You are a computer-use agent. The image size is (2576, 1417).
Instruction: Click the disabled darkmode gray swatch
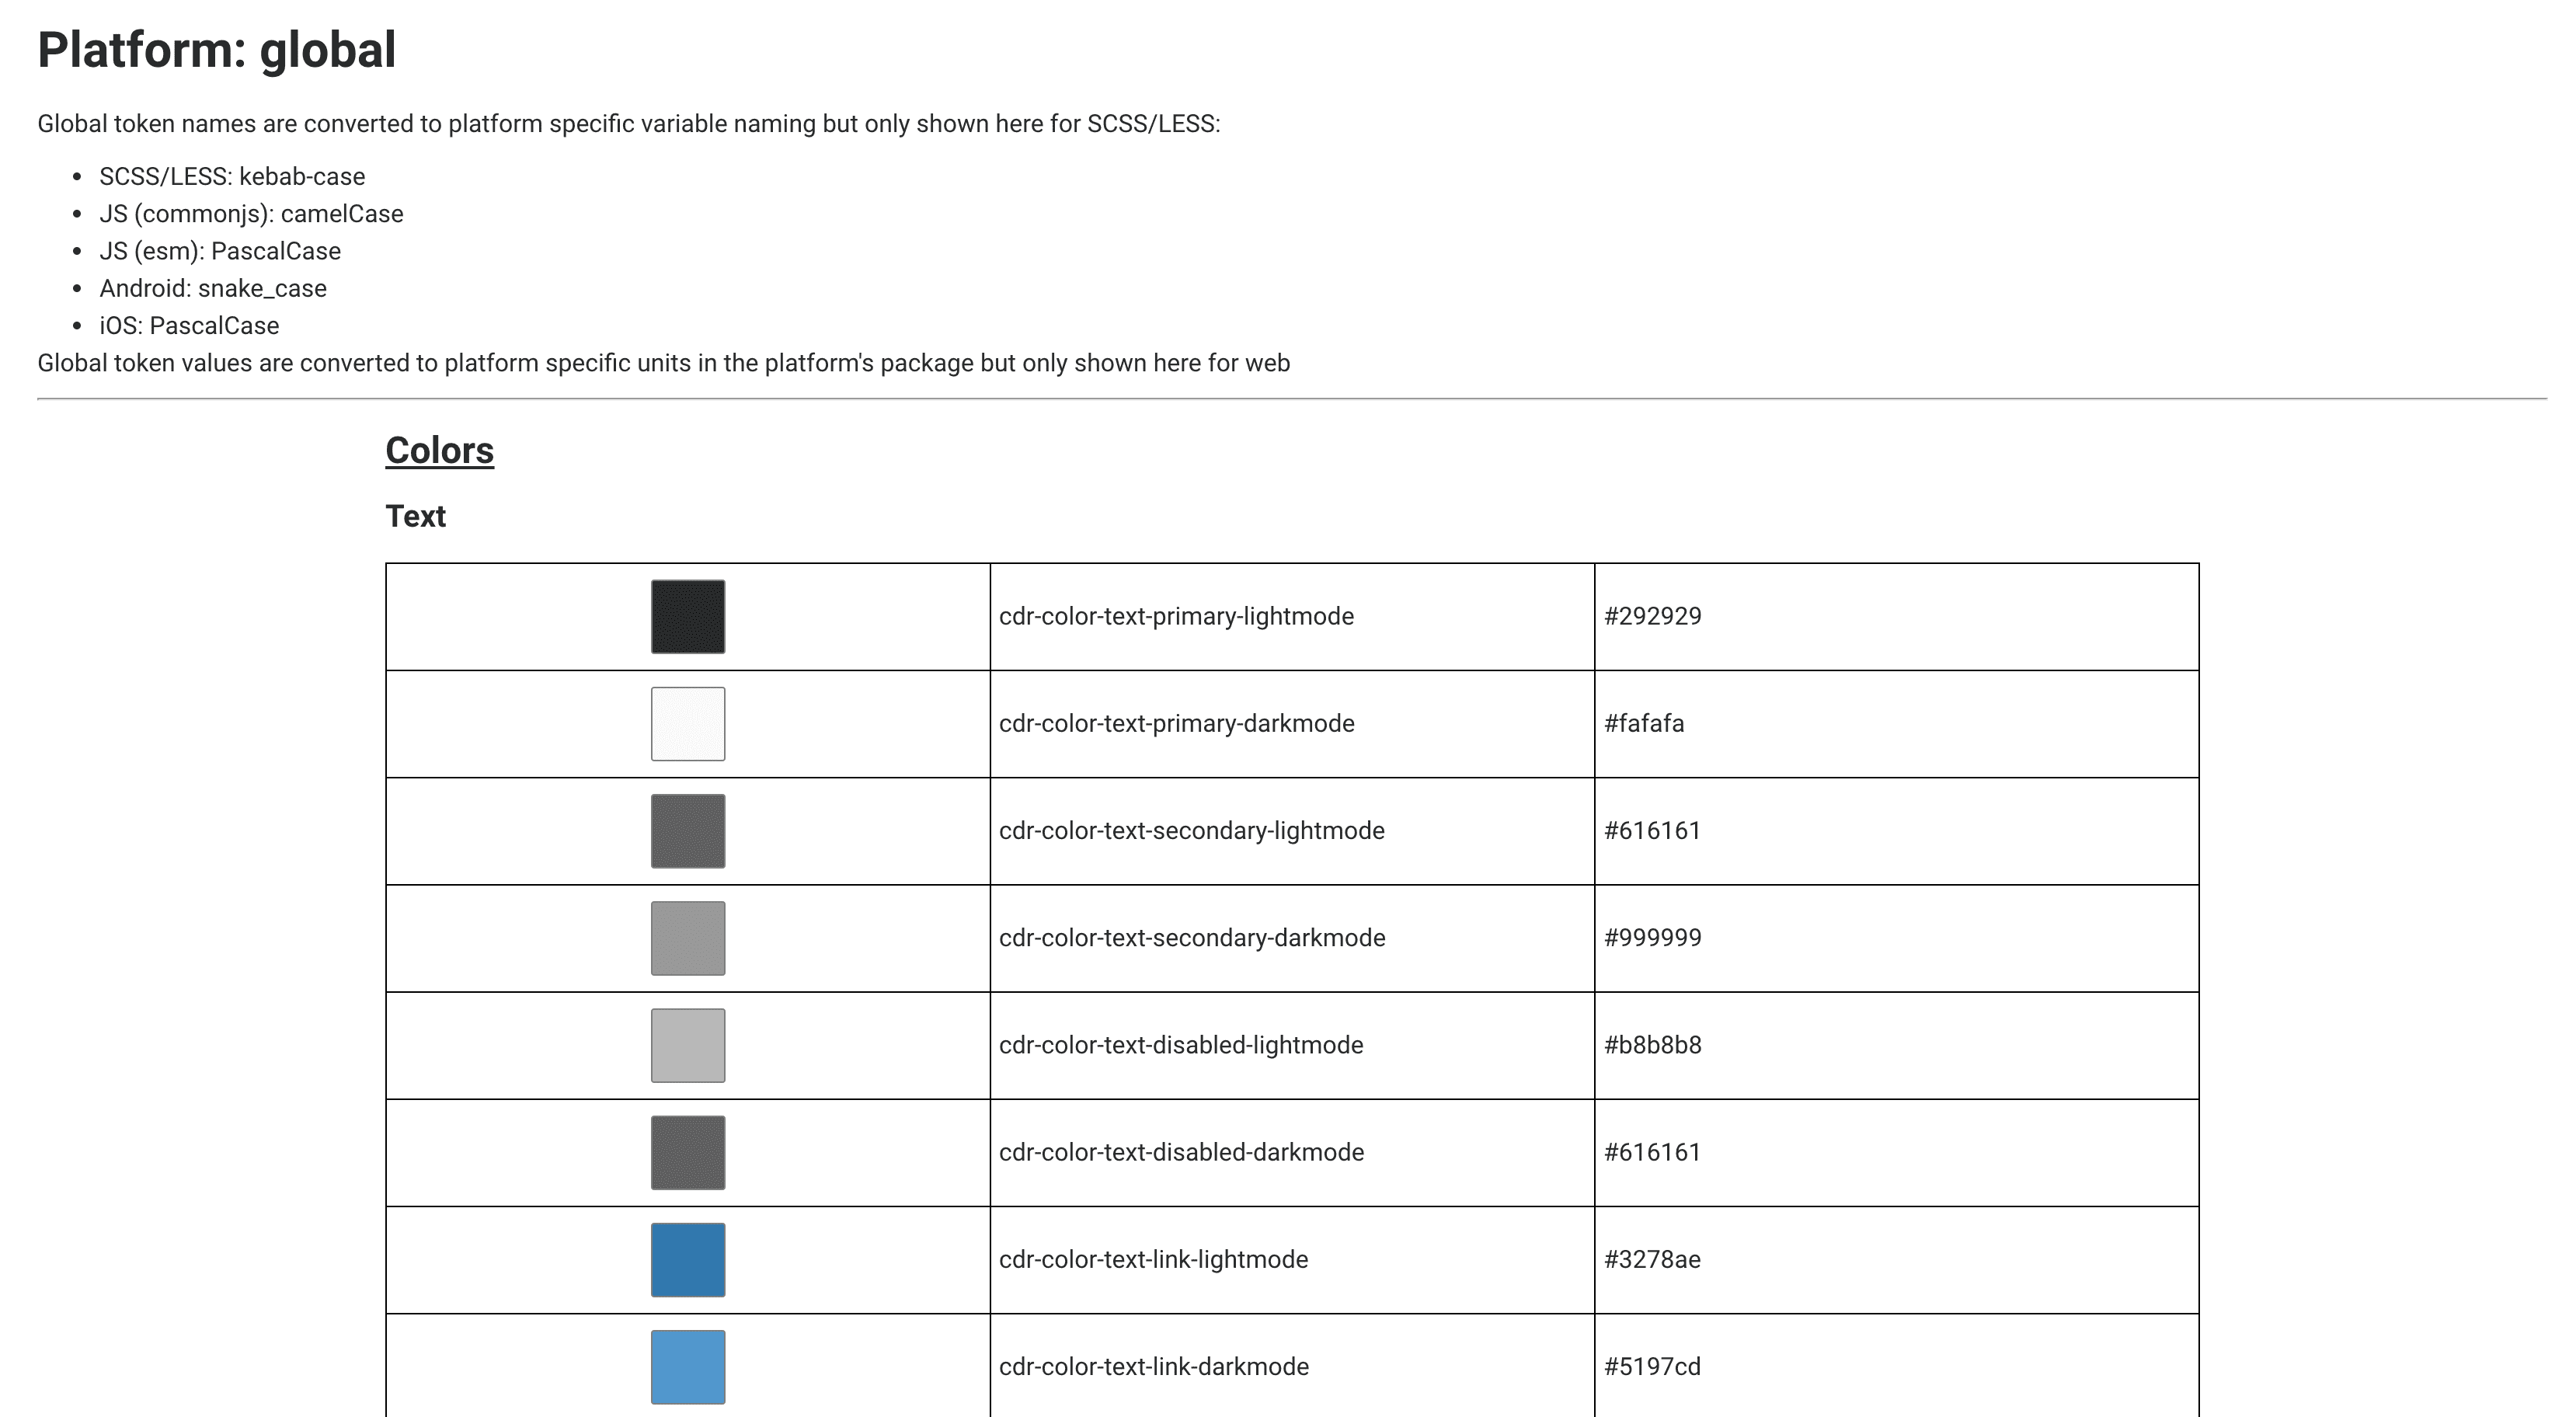(688, 1152)
